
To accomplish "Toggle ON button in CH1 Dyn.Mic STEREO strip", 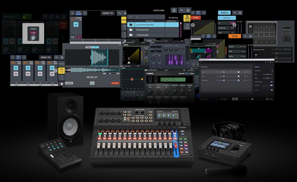I will coord(76,25).
